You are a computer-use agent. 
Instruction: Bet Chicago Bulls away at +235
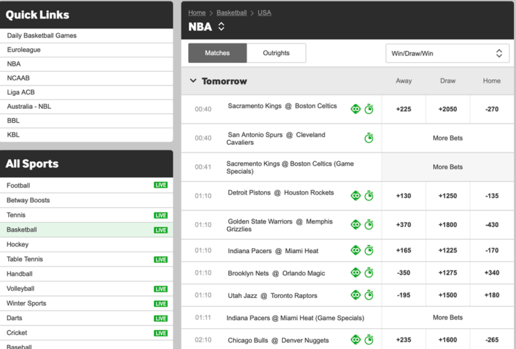click(403, 340)
